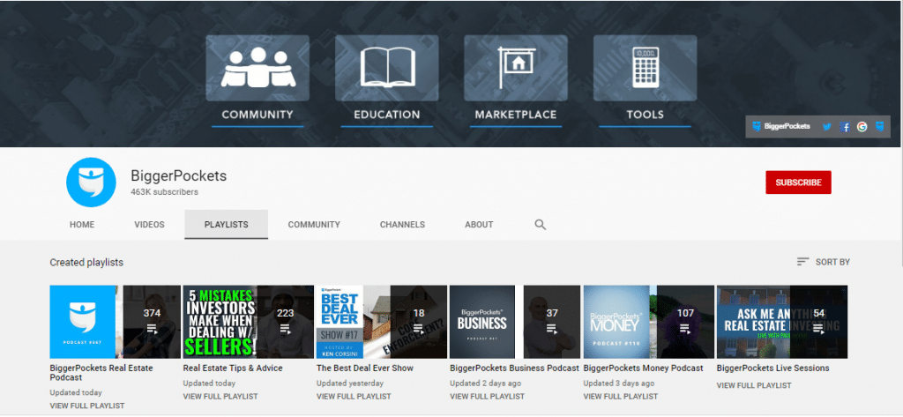This screenshot has height=417, width=903.
Task: Open the Twitter link in channel banner
Action: click(827, 127)
